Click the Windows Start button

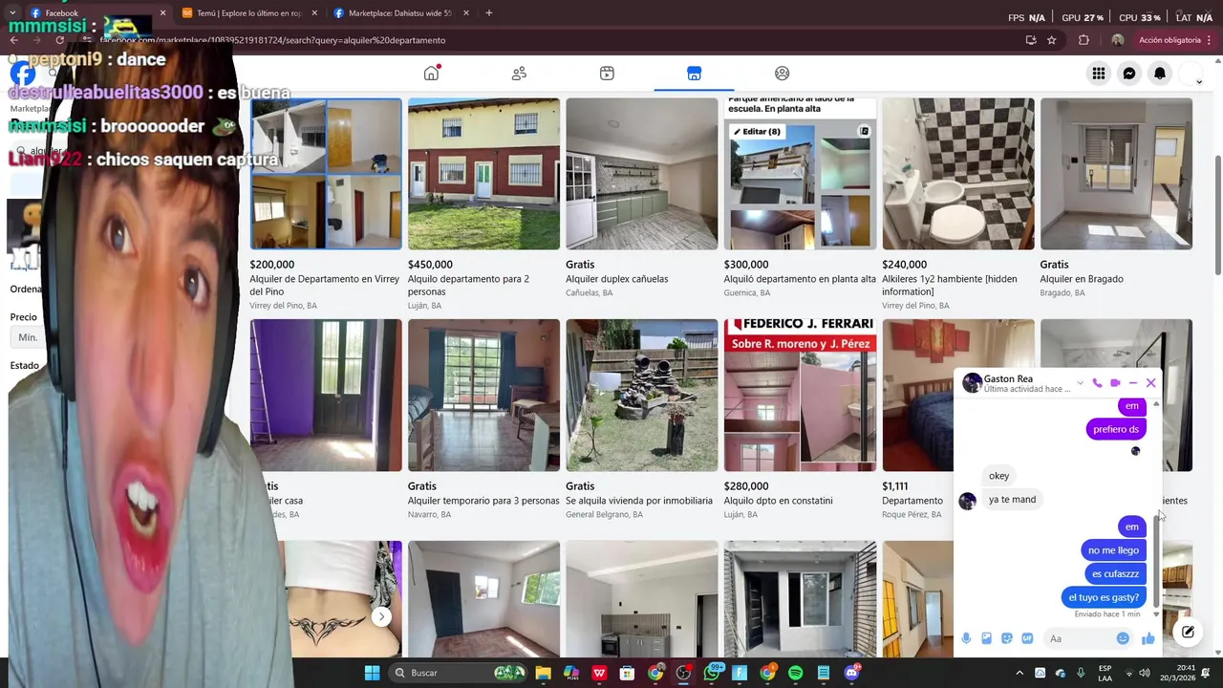coord(372,673)
